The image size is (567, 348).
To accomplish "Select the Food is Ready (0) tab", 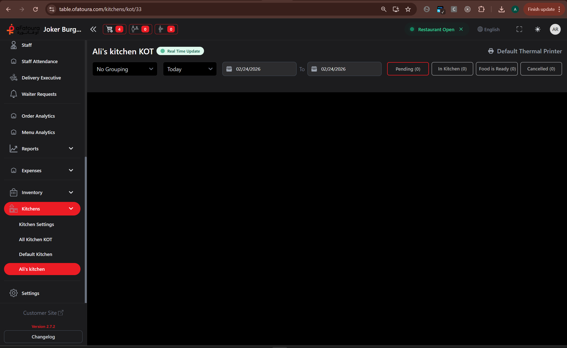I will (497, 69).
